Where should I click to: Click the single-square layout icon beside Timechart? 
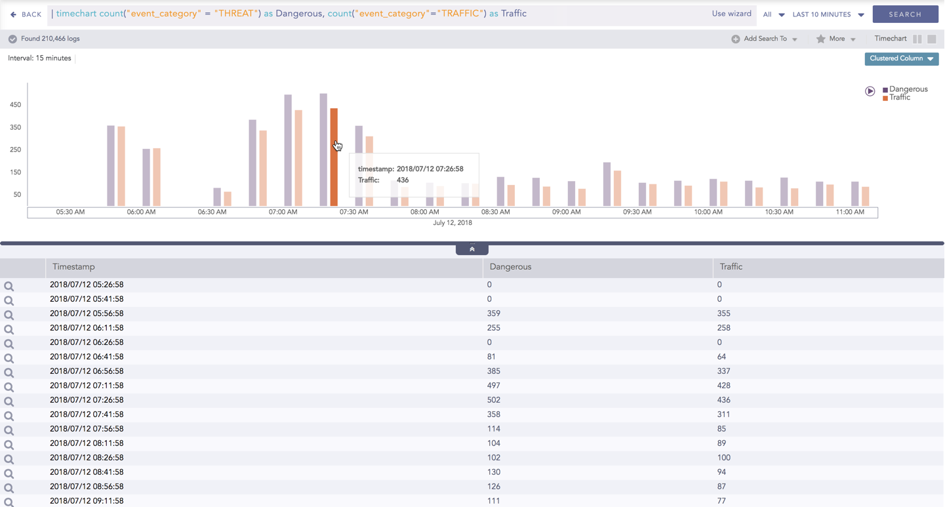click(x=931, y=39)
